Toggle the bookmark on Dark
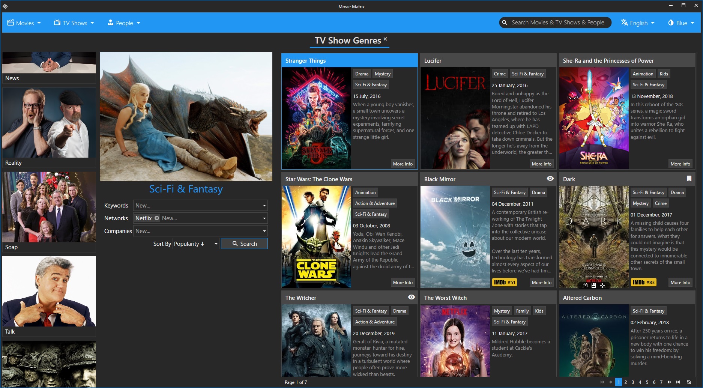Viewport: 703px width, 388px height. [x=689, y=179]
